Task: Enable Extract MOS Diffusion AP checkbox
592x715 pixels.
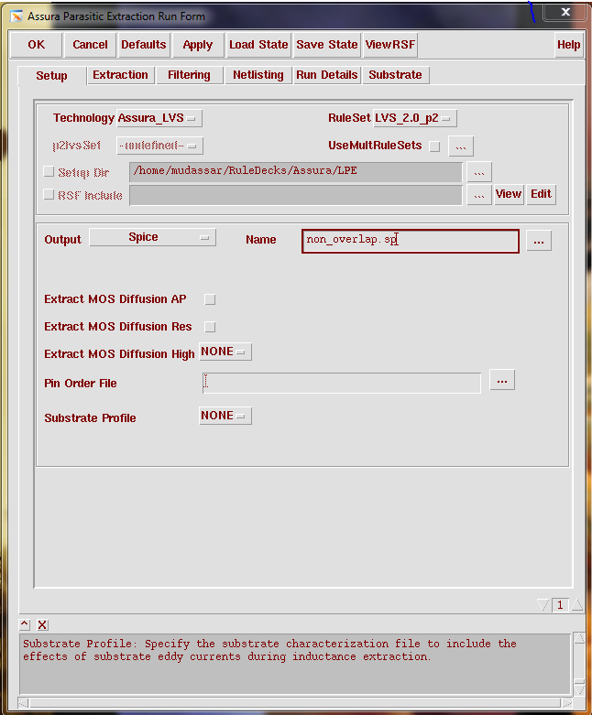Action: pyautogui.click(x=210, y=299)
